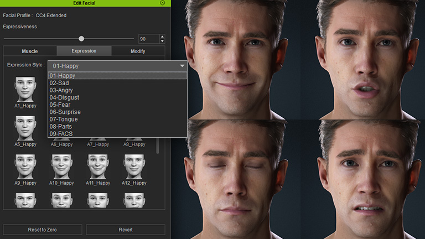The width and height of the screenshot is (425, 239).
Task: Select 09-FACS expression style
Action: (x=61, y=133)
